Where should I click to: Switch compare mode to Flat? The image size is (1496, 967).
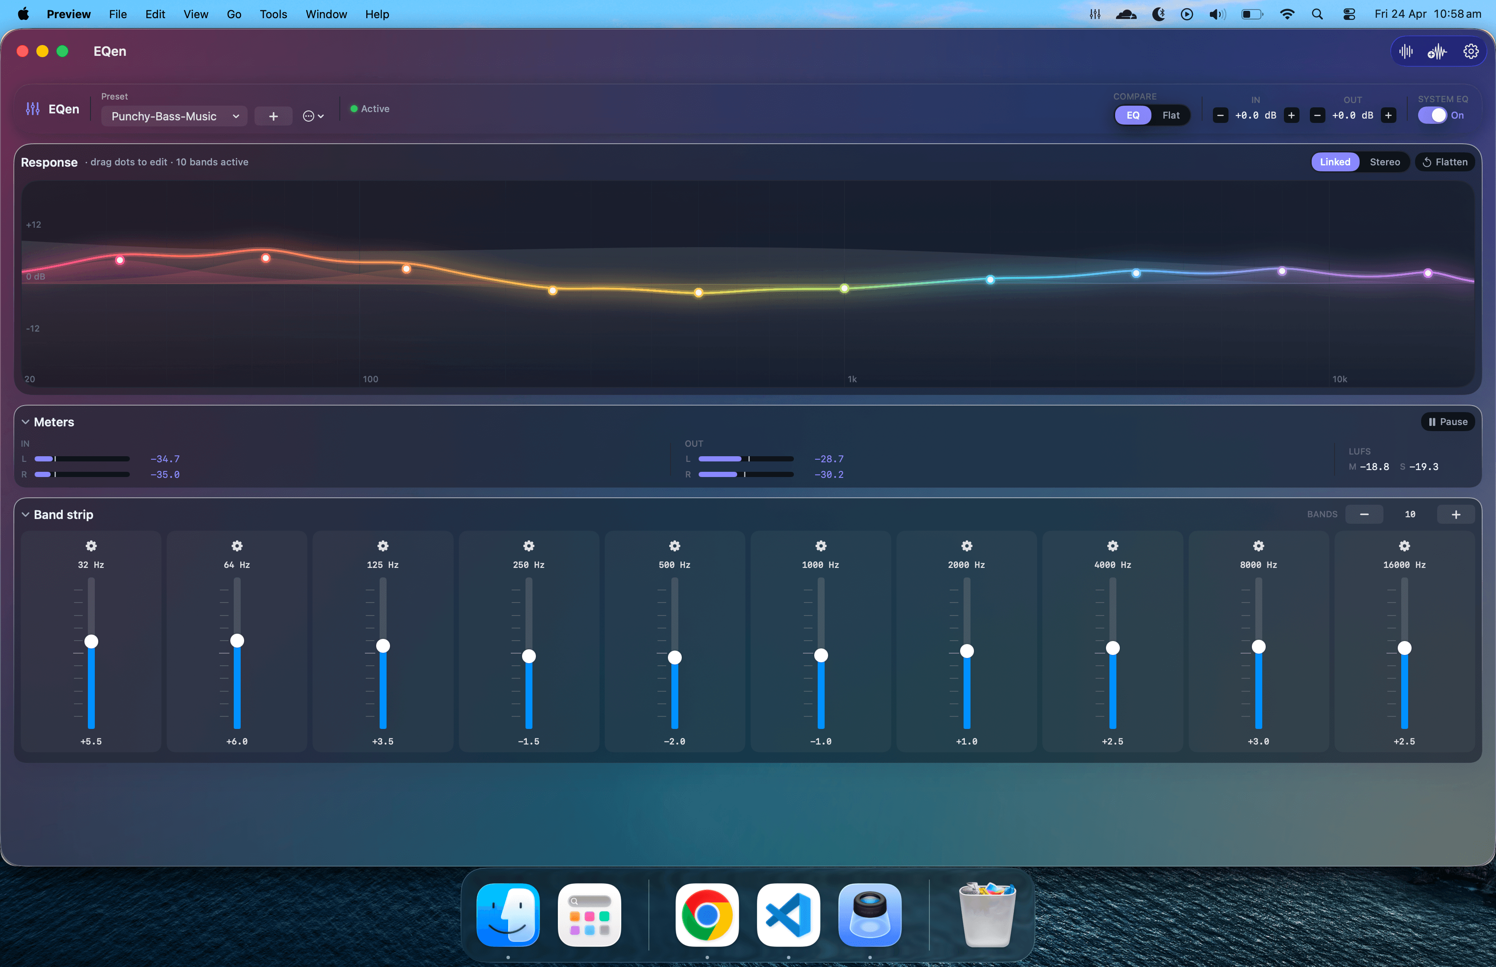[x=1170, y=116]
